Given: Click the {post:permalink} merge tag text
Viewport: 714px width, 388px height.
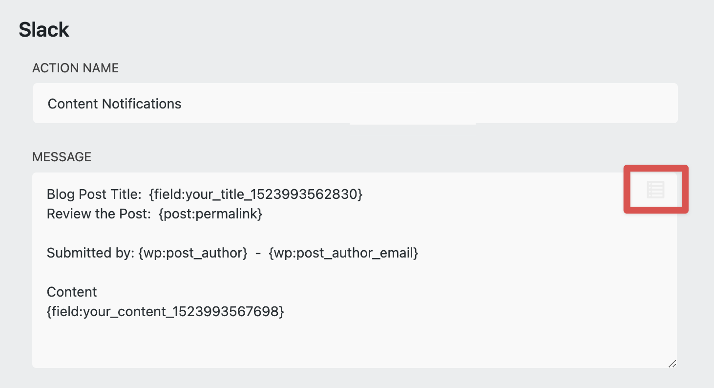Looking at the screenshot, I should pyautogui.click(x=210, y=214).
